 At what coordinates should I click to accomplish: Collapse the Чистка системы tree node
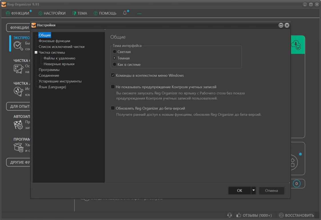36,52
